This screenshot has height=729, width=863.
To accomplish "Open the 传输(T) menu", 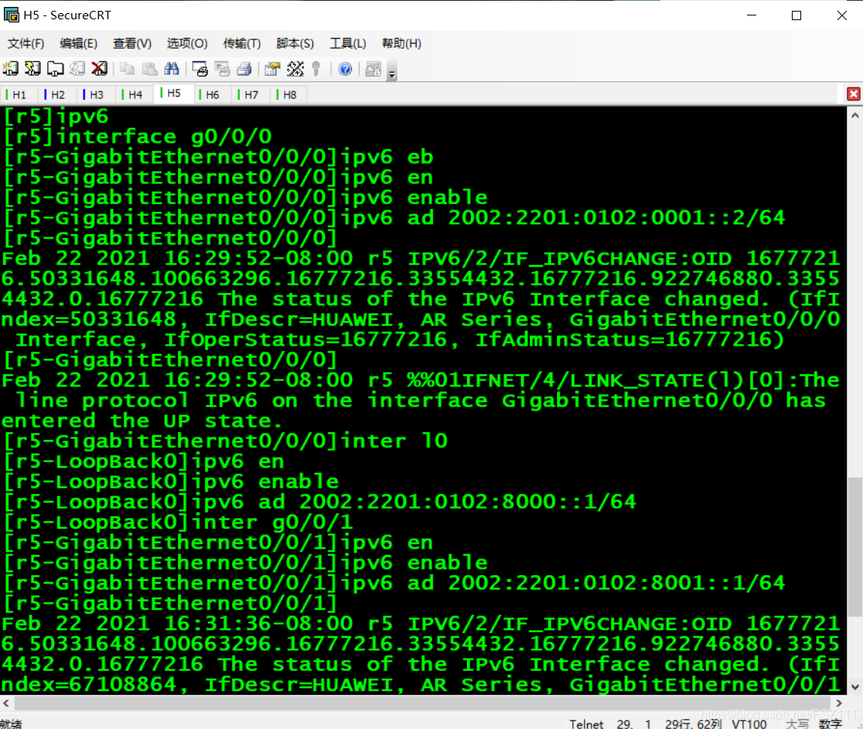I will 241,43.
